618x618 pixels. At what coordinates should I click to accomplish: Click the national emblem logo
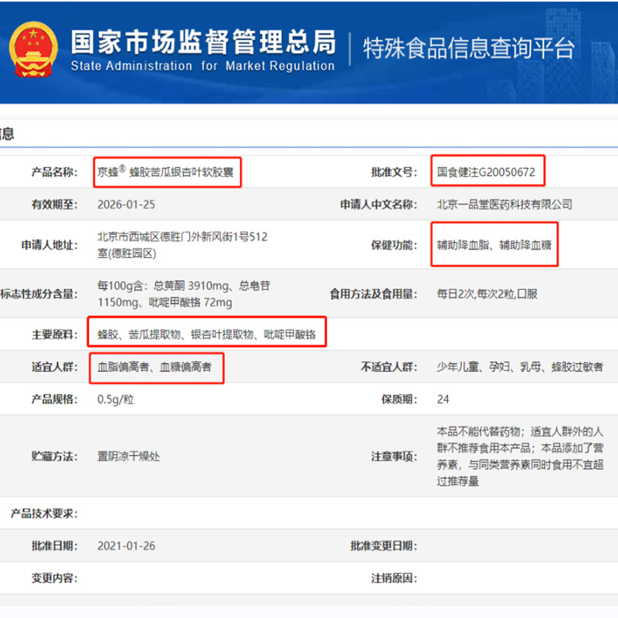tap(33, 49)
